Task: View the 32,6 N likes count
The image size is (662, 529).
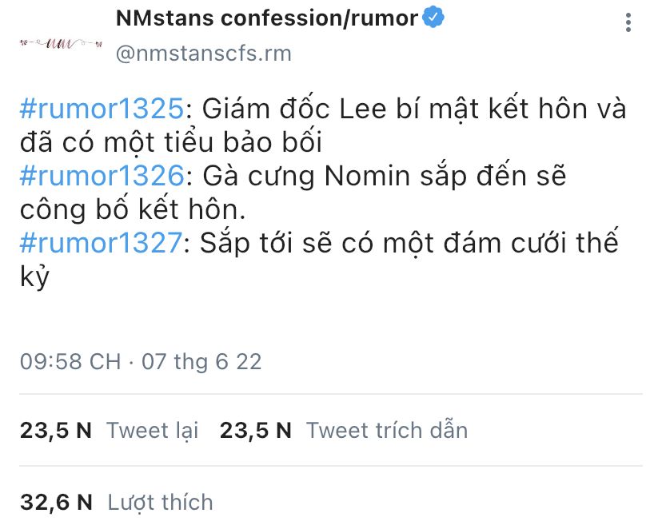Action: (56, 503)
